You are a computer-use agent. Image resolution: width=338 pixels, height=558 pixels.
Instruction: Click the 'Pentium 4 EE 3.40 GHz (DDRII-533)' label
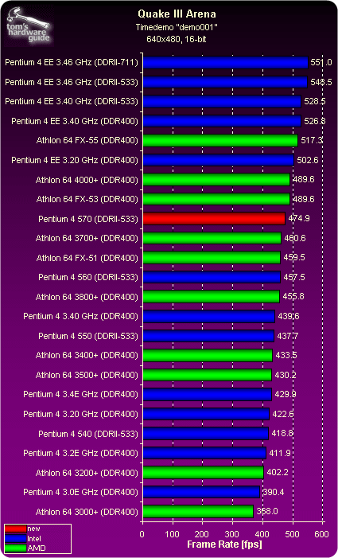pyautogui.click(x=72, y=101)
